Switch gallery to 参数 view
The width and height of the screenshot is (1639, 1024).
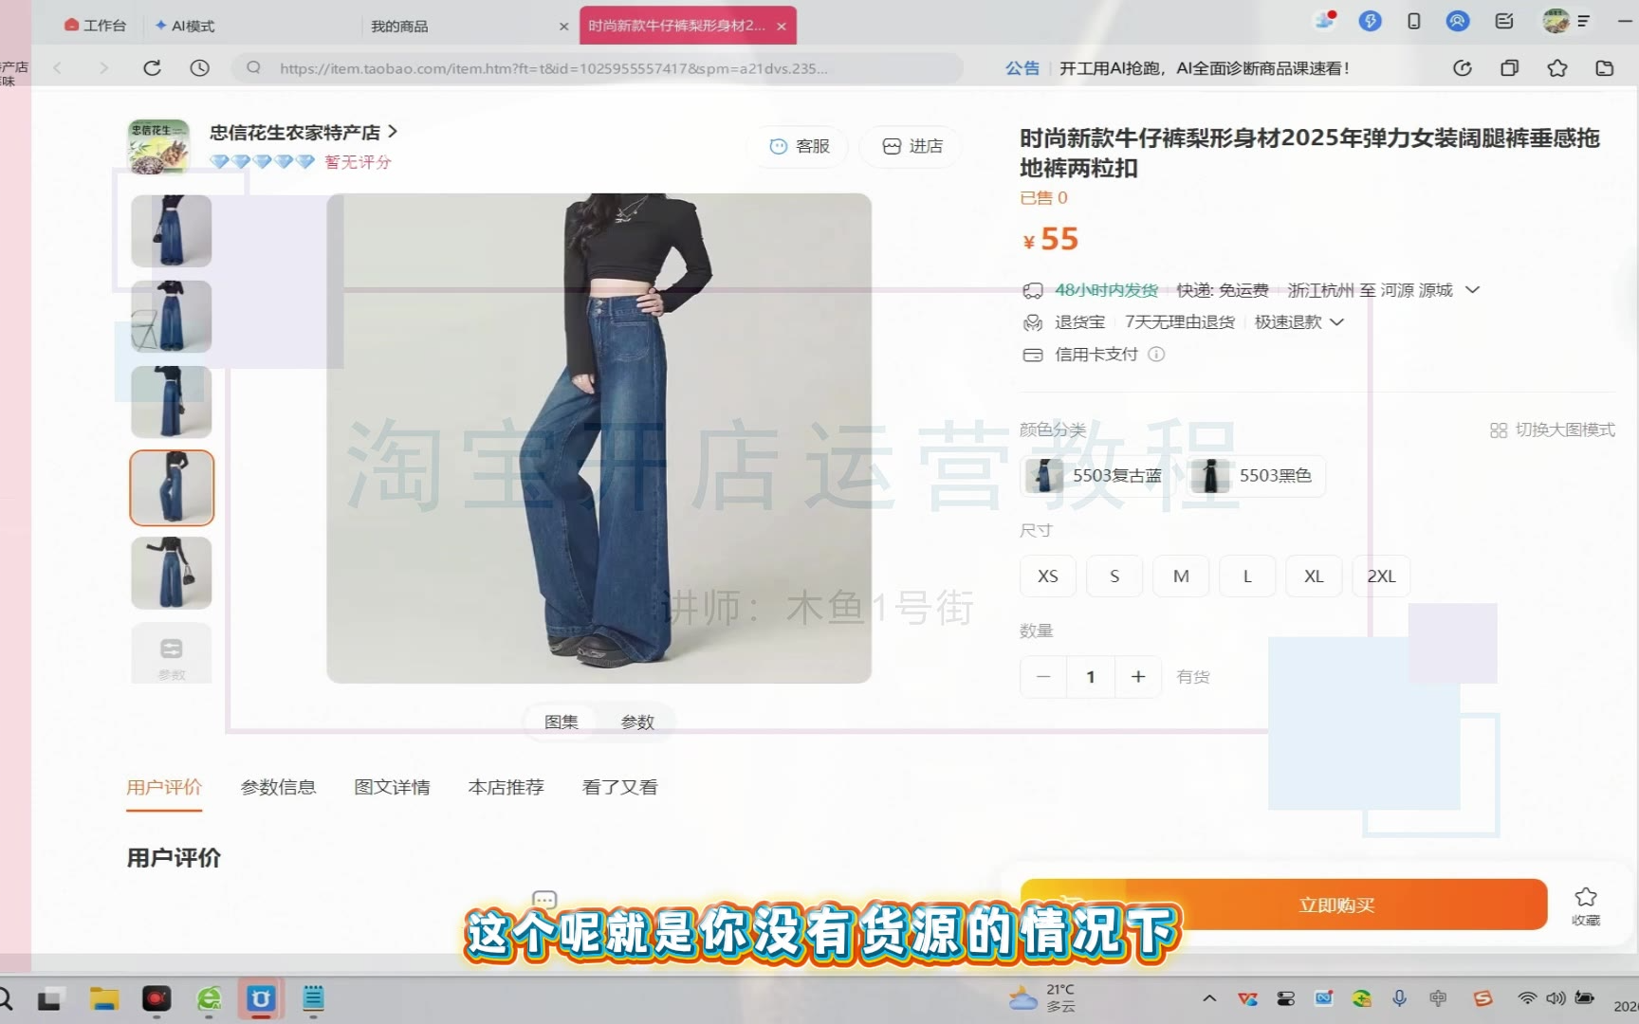tap(637, 722)
